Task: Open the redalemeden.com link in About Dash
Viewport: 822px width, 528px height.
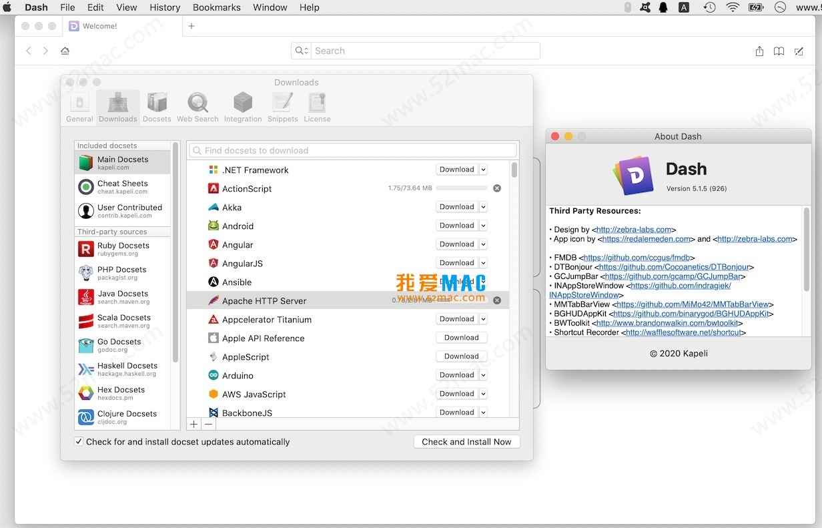Action: (x=647, y=239)
